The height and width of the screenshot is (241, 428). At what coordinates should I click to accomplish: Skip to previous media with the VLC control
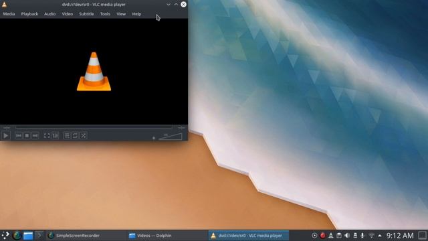[x=19, y=135]
